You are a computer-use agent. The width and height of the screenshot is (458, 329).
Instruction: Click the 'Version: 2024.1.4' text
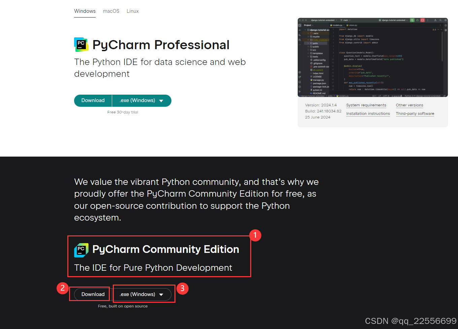click(321, 105)
